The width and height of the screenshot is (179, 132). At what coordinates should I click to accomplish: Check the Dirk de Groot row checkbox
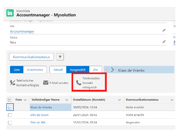pos(10,115)
